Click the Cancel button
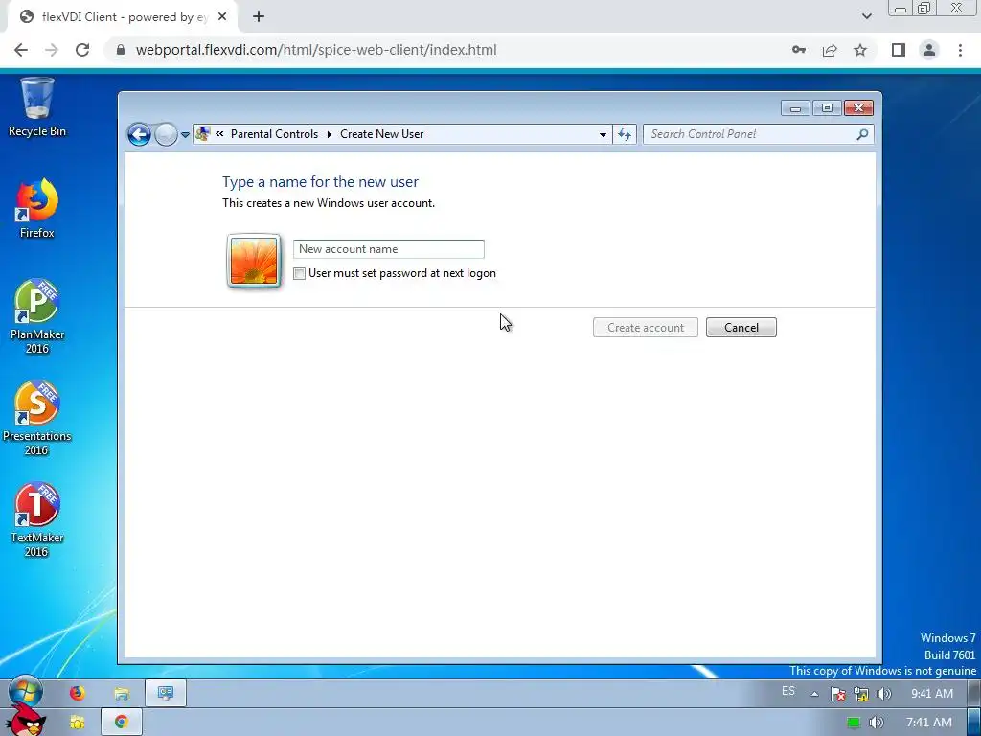Viewport: 981px width, 736px height. [x=741, y=328]
